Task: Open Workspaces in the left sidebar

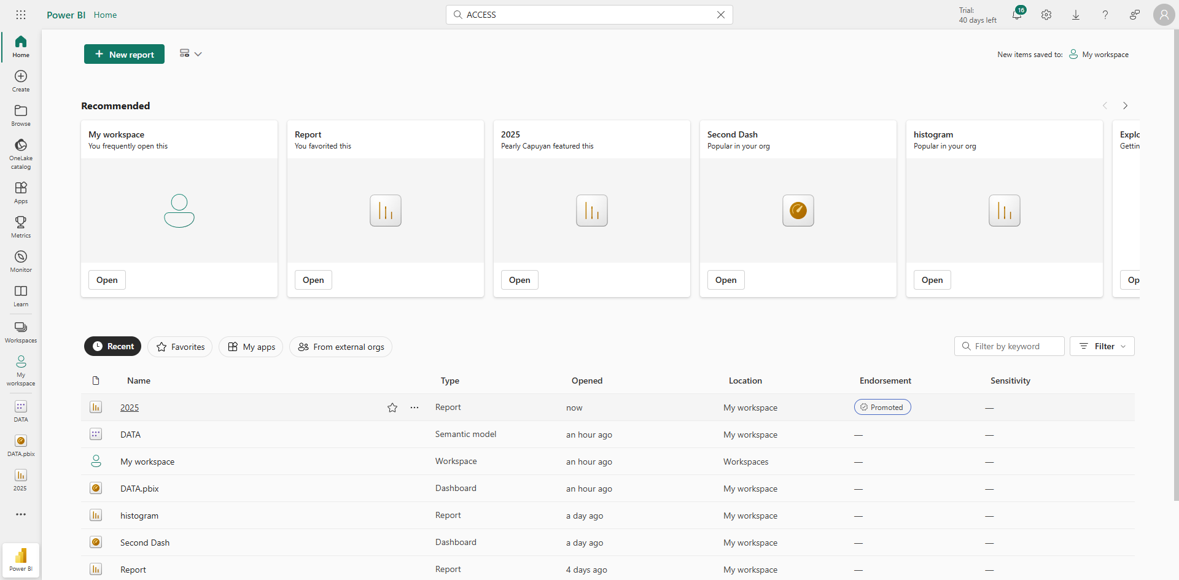Action: pos(21,331)
